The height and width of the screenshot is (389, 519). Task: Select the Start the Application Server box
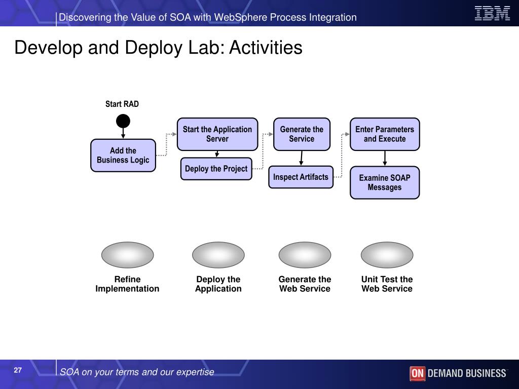click(x=217, y=134)
